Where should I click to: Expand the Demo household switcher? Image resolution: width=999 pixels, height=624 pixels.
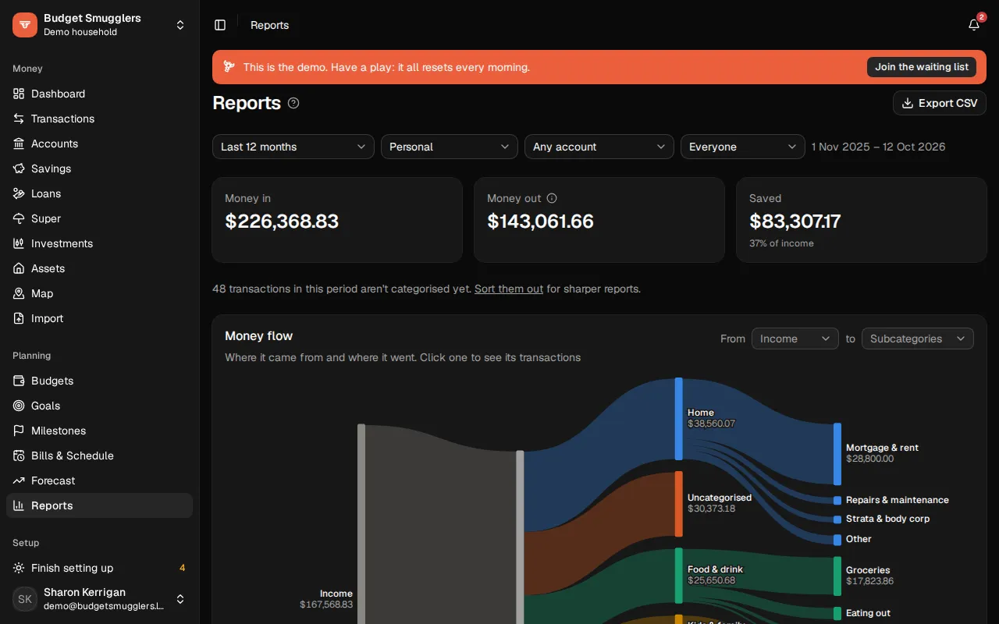click(x=100, y=25)
